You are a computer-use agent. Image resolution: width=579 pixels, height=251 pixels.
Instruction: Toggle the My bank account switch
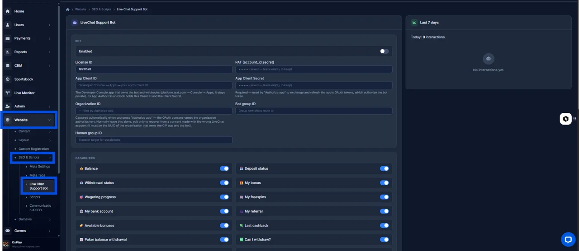(224, 211)
